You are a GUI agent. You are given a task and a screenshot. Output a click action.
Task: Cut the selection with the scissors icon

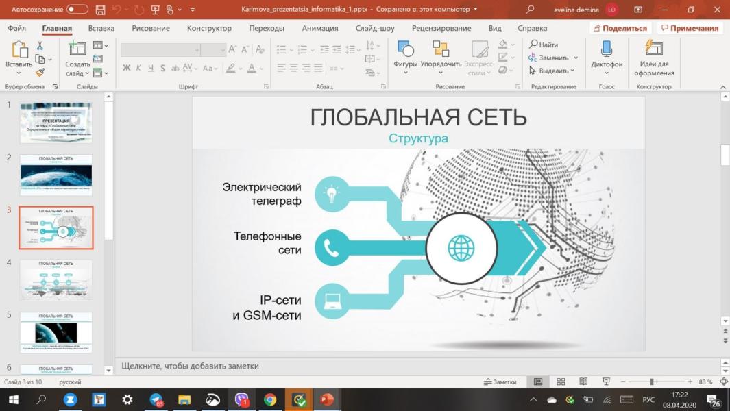click(40, 46)
